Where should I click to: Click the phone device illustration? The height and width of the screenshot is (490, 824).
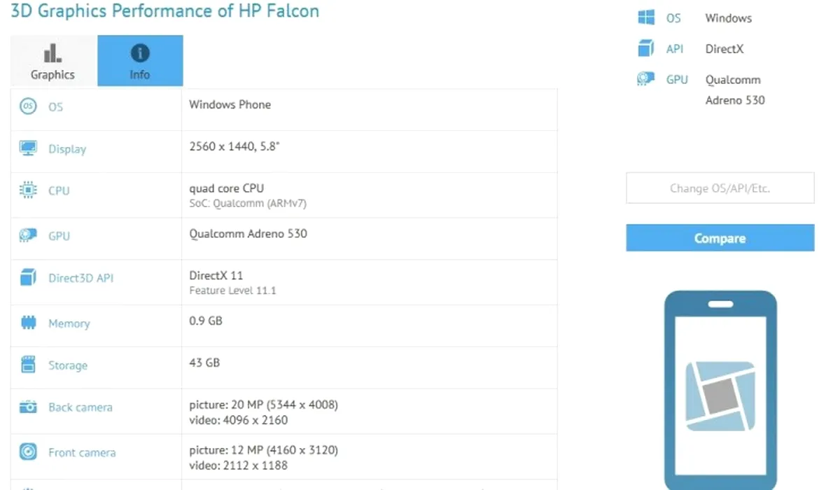pyautogui.click(x=720, y=388)
